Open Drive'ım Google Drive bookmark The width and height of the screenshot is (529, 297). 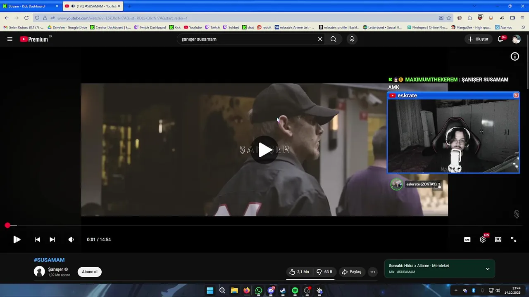click(x=67, y=28)
